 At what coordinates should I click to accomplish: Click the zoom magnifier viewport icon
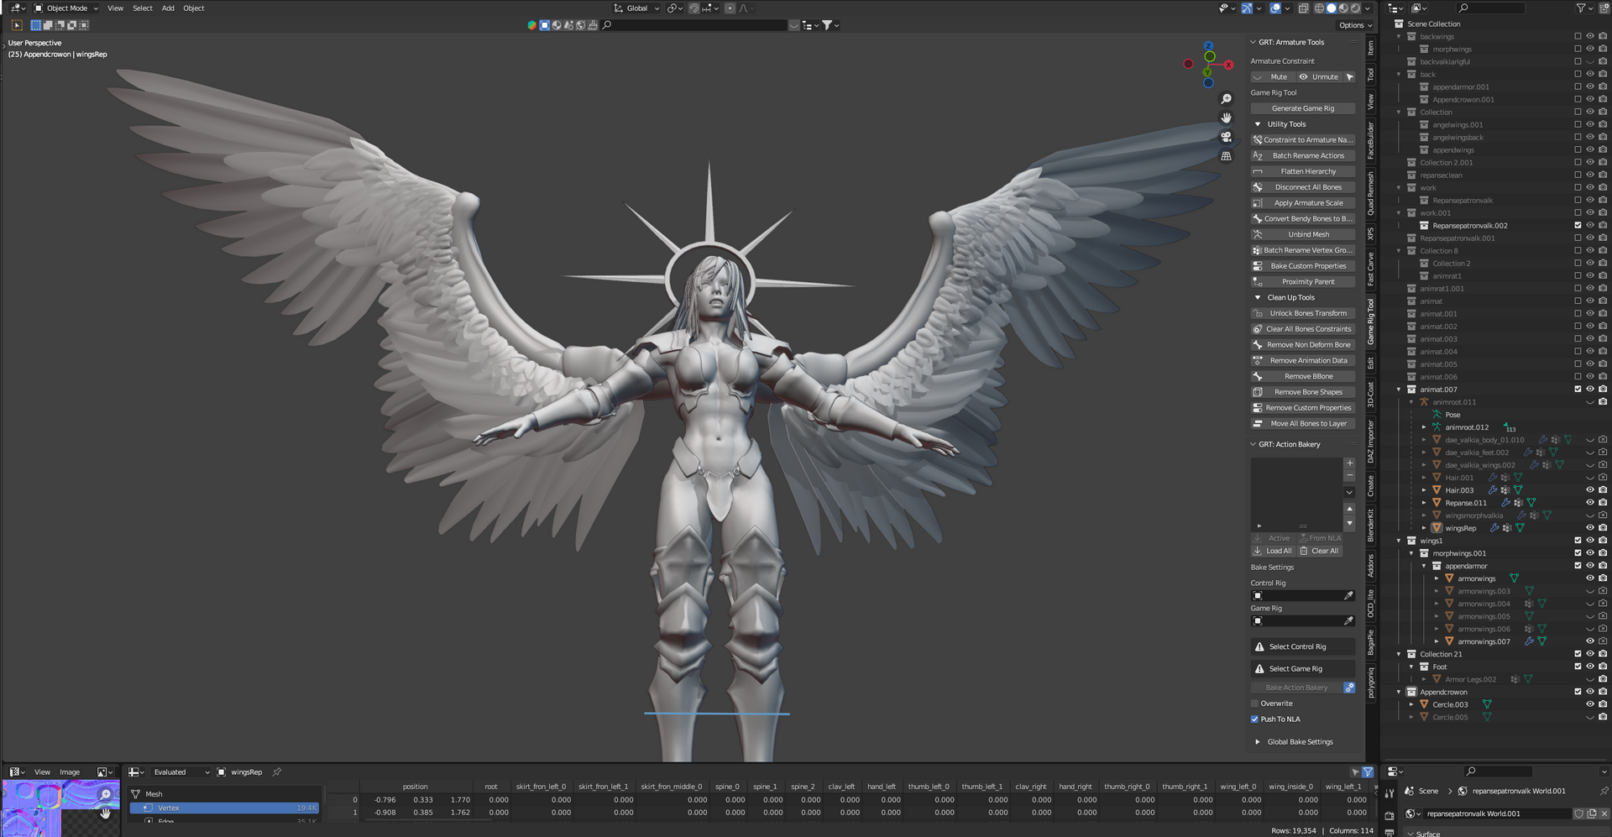pos(1226,99)
